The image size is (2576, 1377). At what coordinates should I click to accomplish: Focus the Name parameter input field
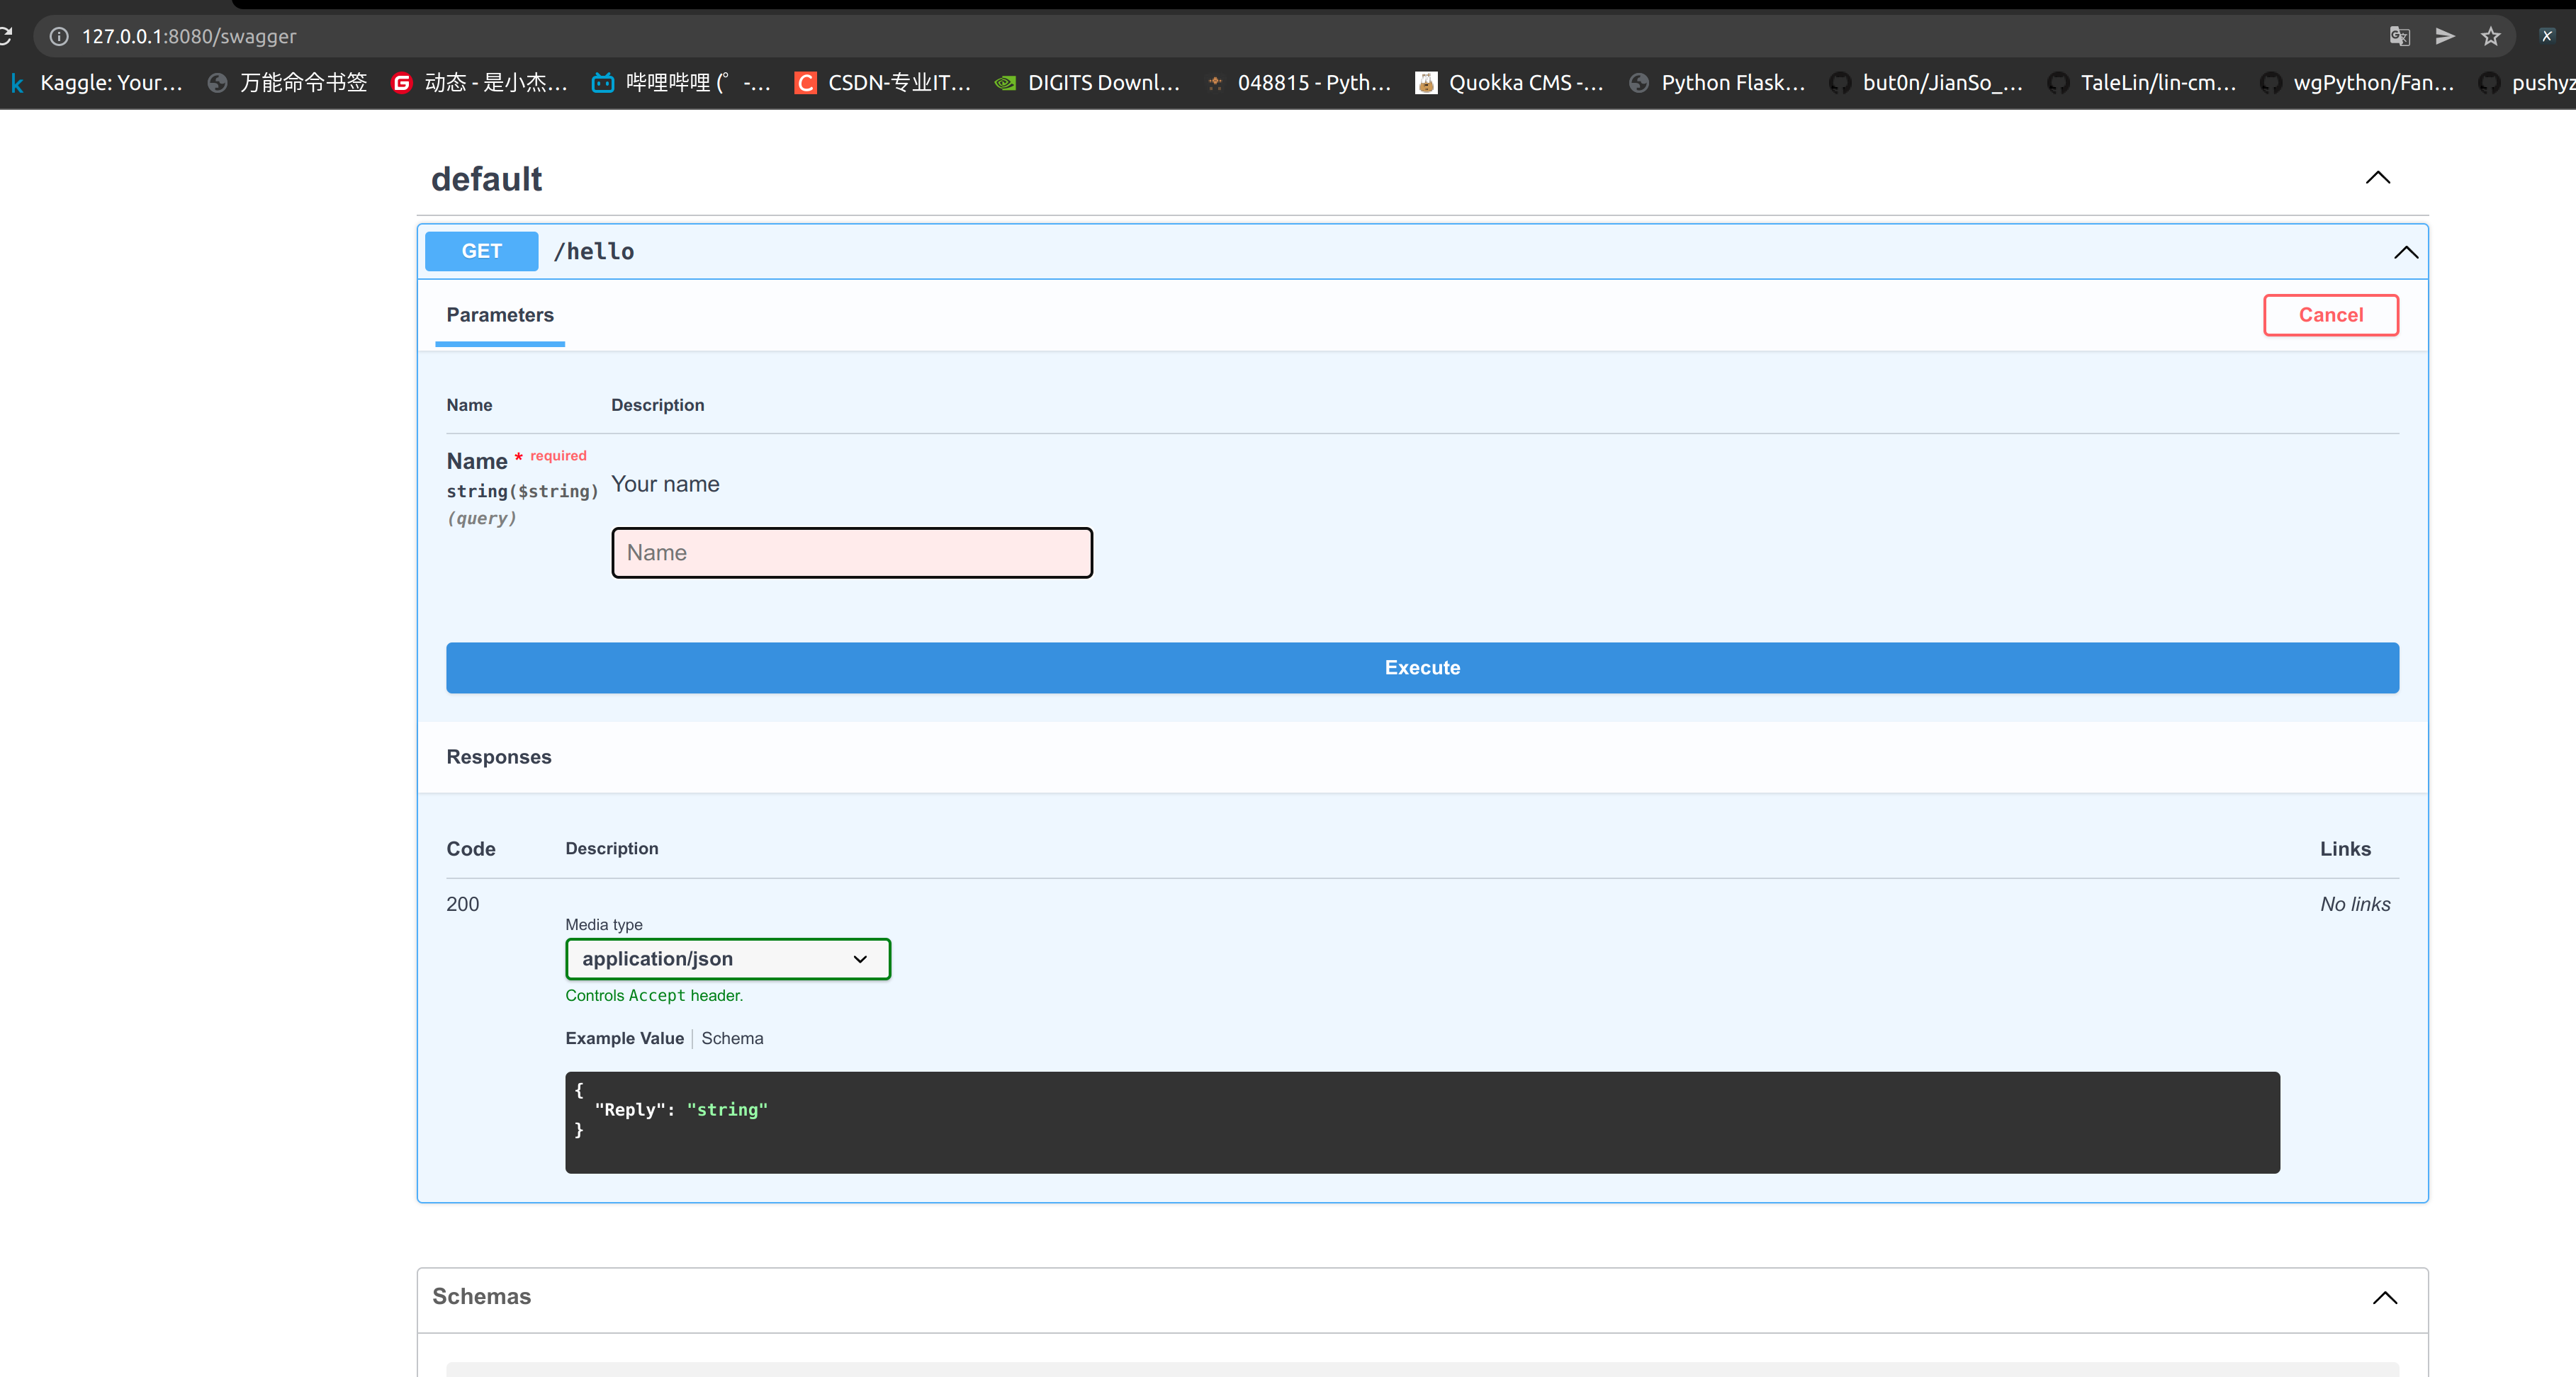pyautogui.click(x=852, y=552)
